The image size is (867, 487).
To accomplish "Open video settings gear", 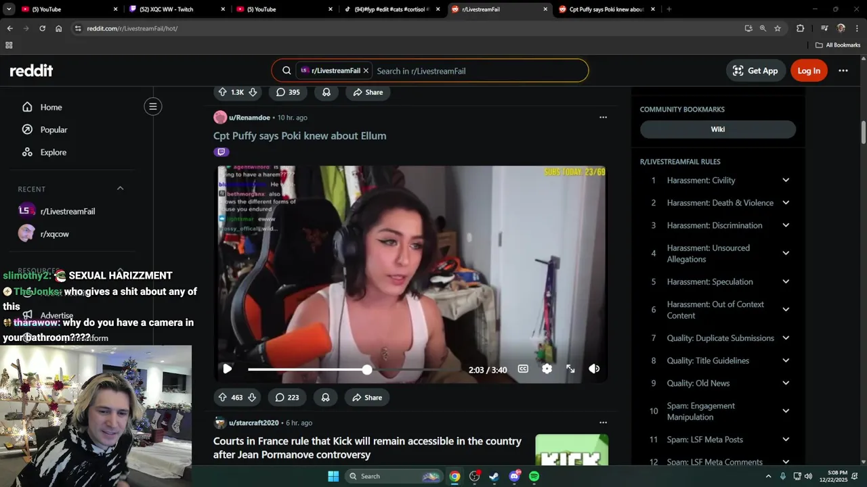I will pos(547,369).
